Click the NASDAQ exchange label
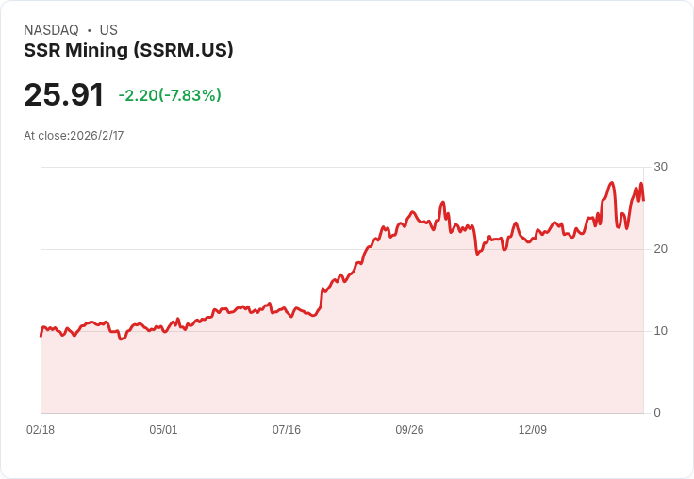Viewport: 694px width, 479px height. 51,30
